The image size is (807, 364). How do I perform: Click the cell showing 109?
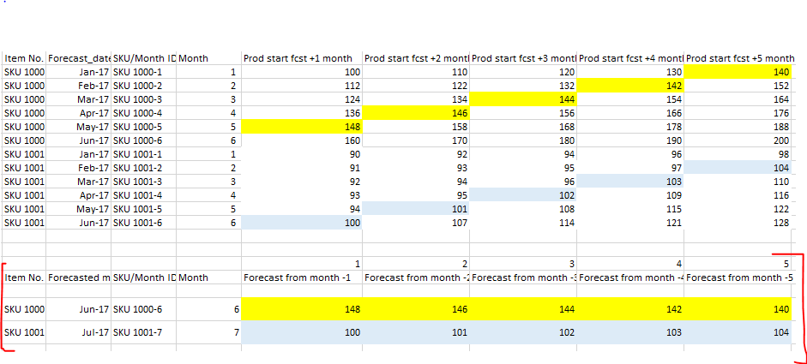pos(630,195)
